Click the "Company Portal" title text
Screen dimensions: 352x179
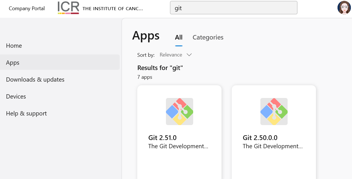tap(27, 8)
